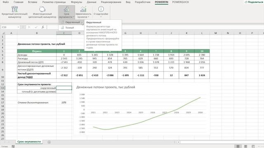Open the О надстройке info button
This screenshot has height=148, width=264.
(101, 12)
